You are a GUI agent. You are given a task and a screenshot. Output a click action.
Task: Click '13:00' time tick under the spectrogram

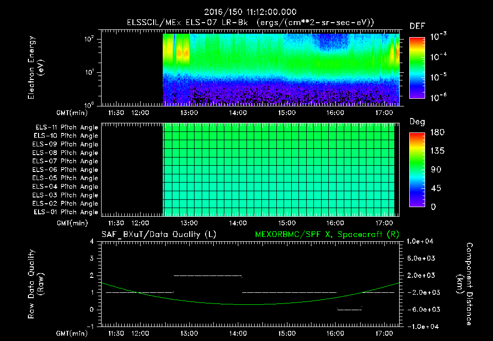click(x=189, y=113)
